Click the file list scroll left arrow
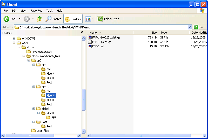This screenshot has height=139, width=208. (x=89, y=136)
